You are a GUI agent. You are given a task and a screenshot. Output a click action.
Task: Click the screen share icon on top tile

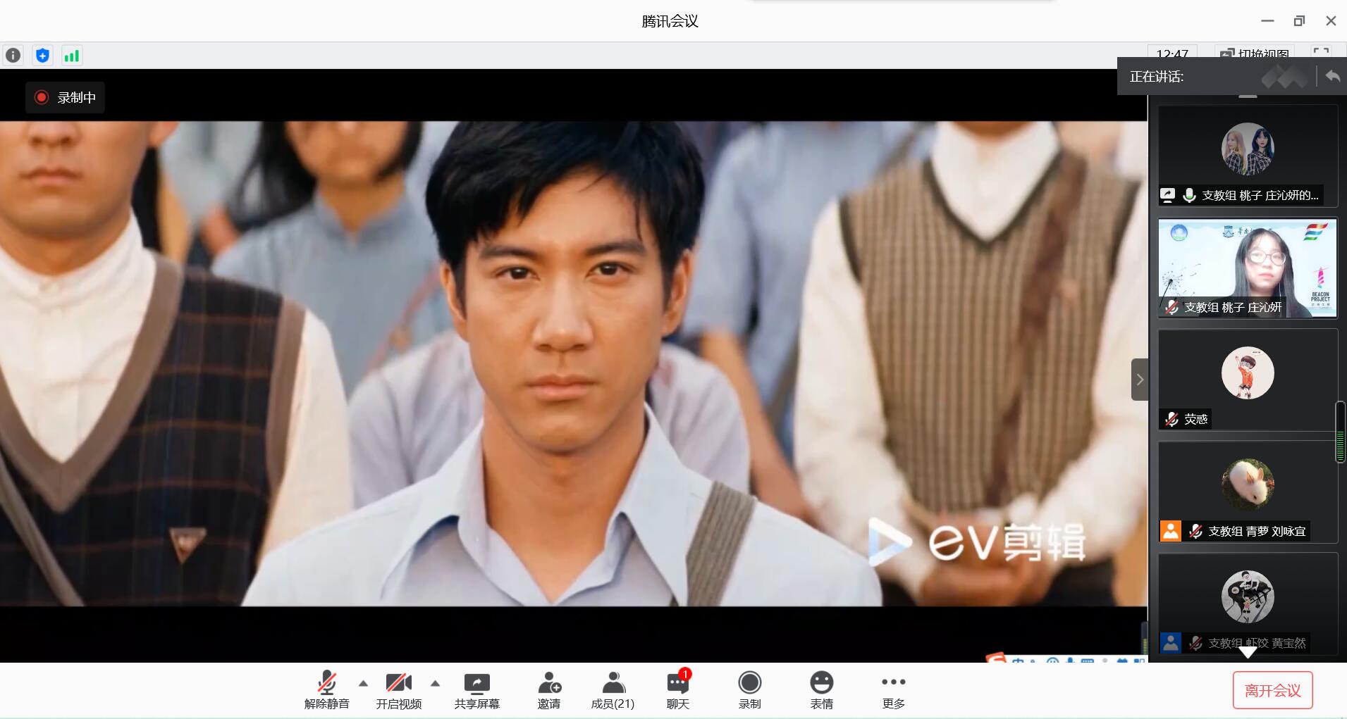point(1168,195)
